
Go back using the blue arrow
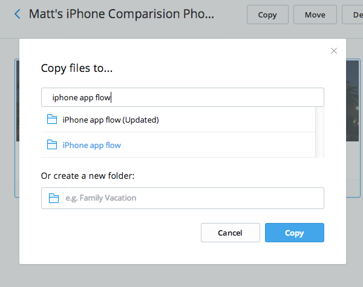click(18, 14)
